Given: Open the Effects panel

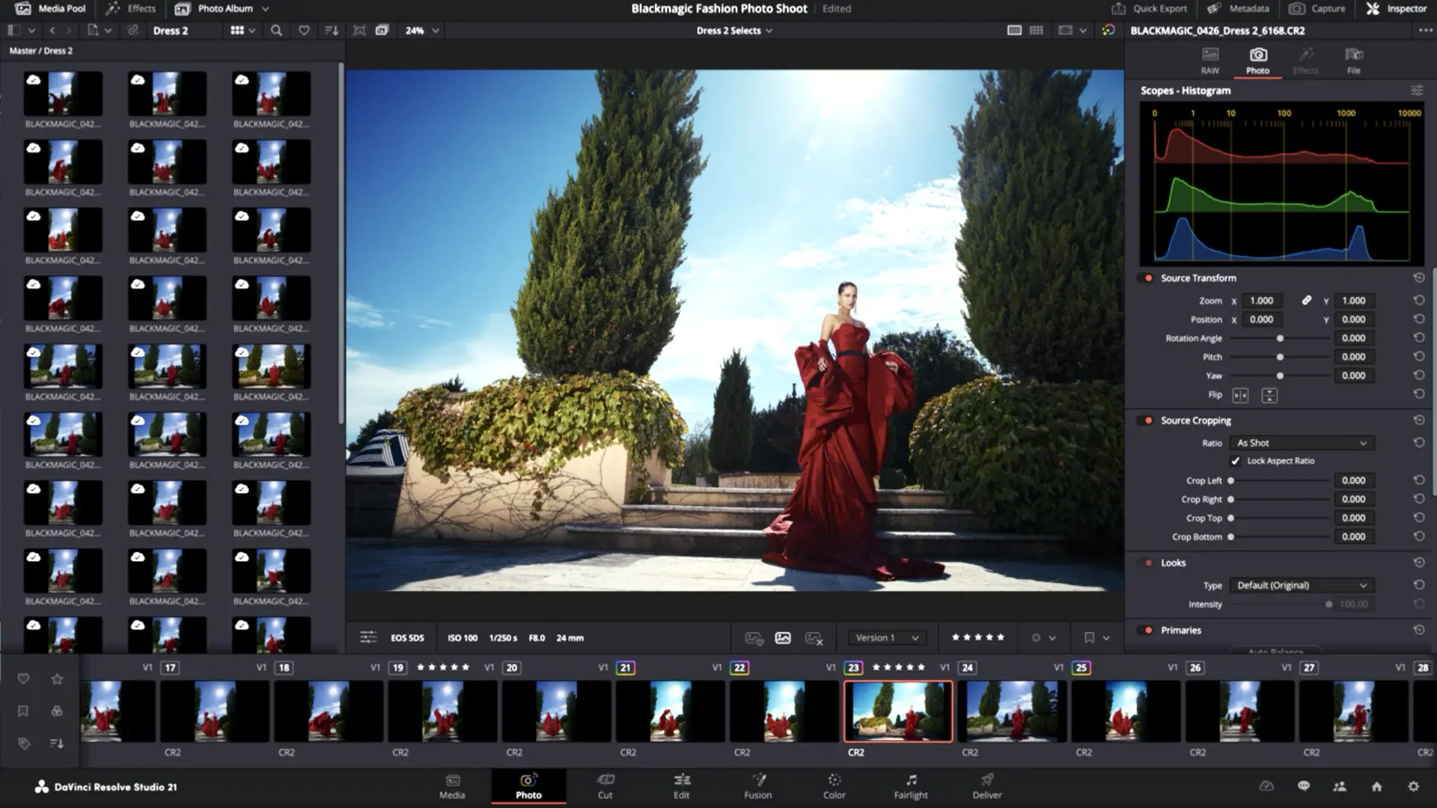Looking at the screenshot, I should [x=132, y=8].
